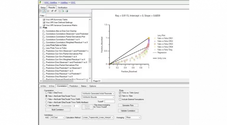
Task: Click the Validate Correlation button
Action: 128,110
